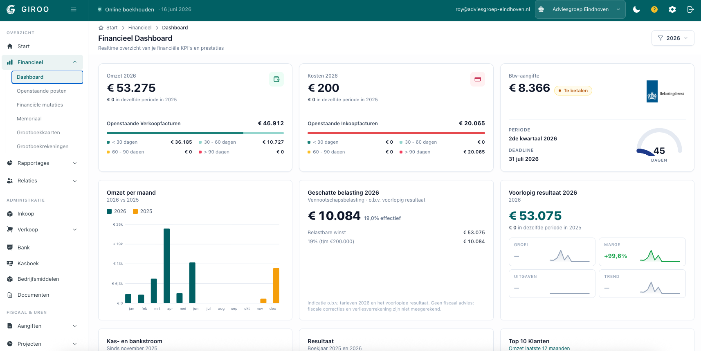Expand the Rapportages section chevron
Image resolution: width=701 pixels, height=351 pixels.
pyautogui.click(x=75, y=163)
